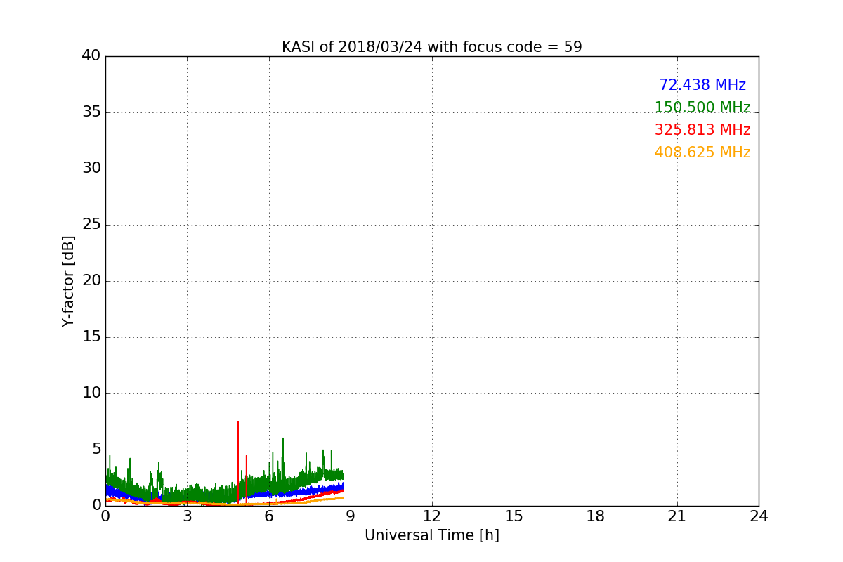The height and width of the screenshot is (562, 843).
Task: Click x-axis tick label 3
Action: (x=187, y=516)
